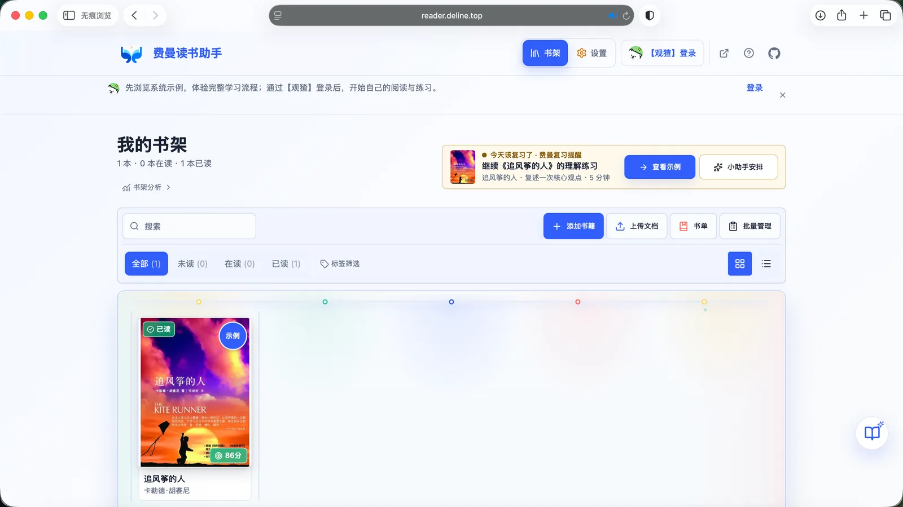Click the 我的书架 heading

152,145
